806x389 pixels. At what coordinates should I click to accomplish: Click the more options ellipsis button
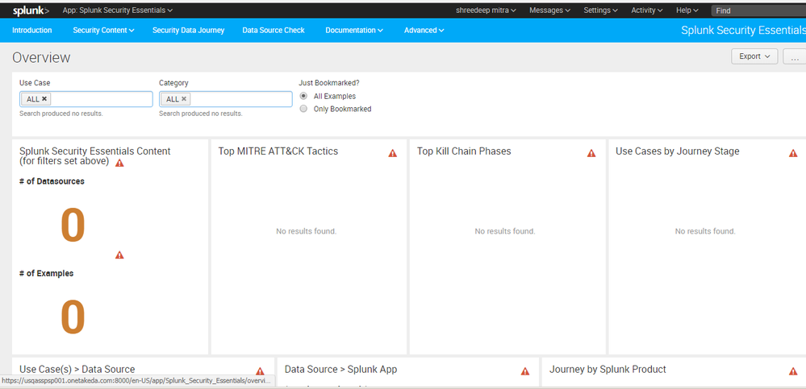(796, 57)
